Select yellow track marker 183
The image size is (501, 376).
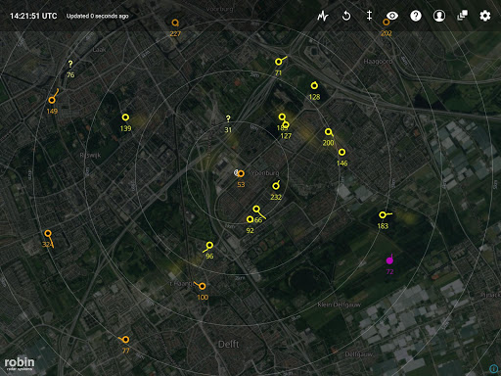[x=383, y=214]
